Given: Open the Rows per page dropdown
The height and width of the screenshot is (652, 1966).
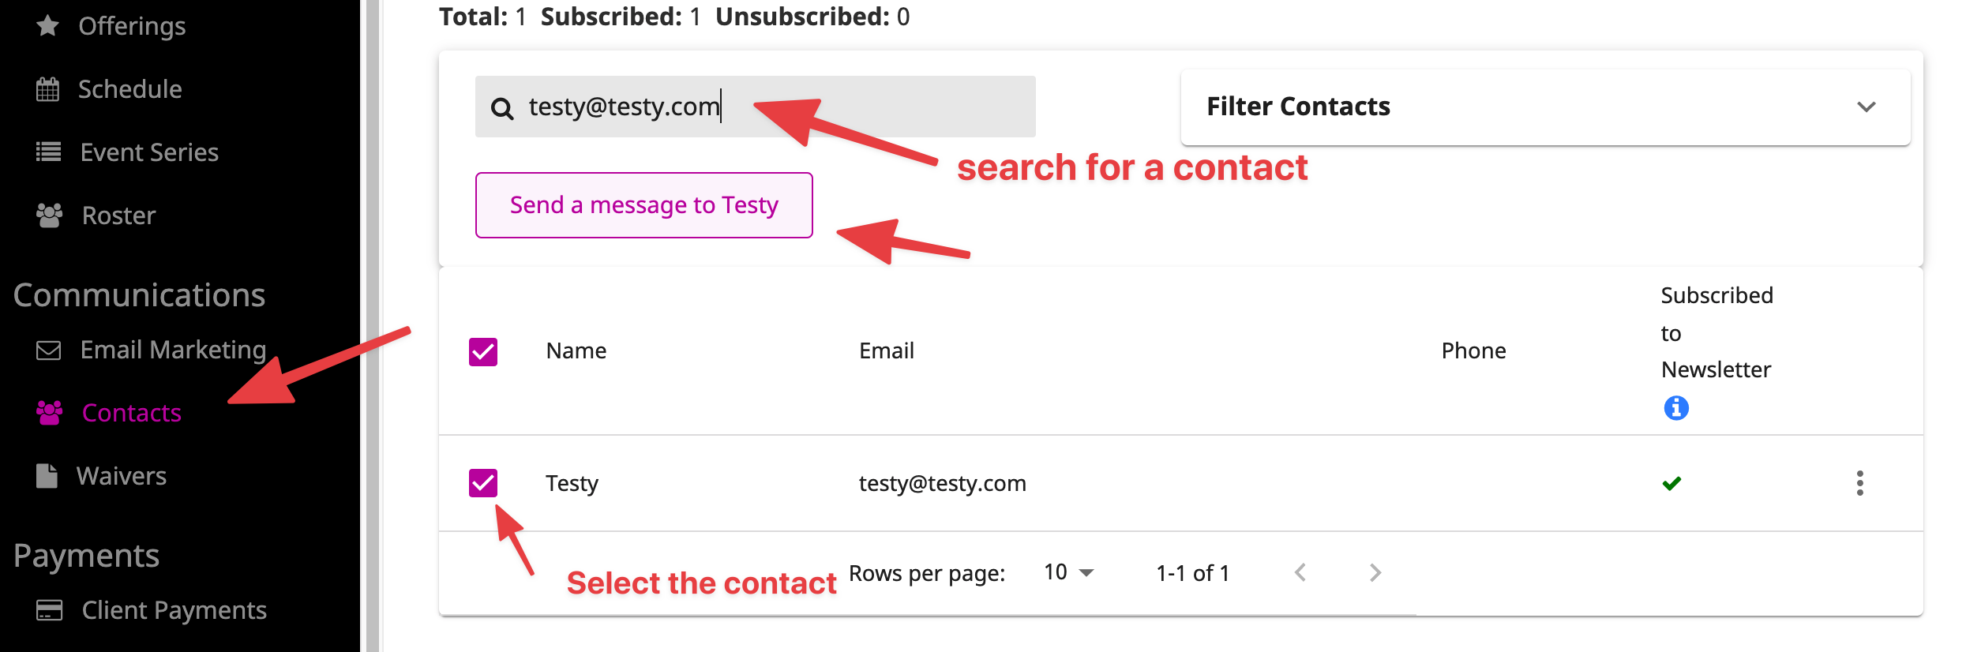Looking at the screenshot, I should [x=1068, y=572].
